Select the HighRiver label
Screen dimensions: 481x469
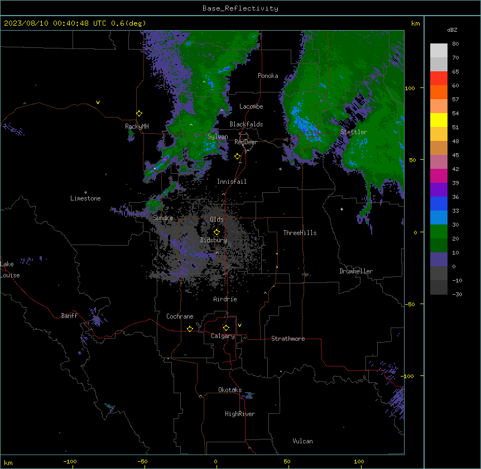(240, 414)
